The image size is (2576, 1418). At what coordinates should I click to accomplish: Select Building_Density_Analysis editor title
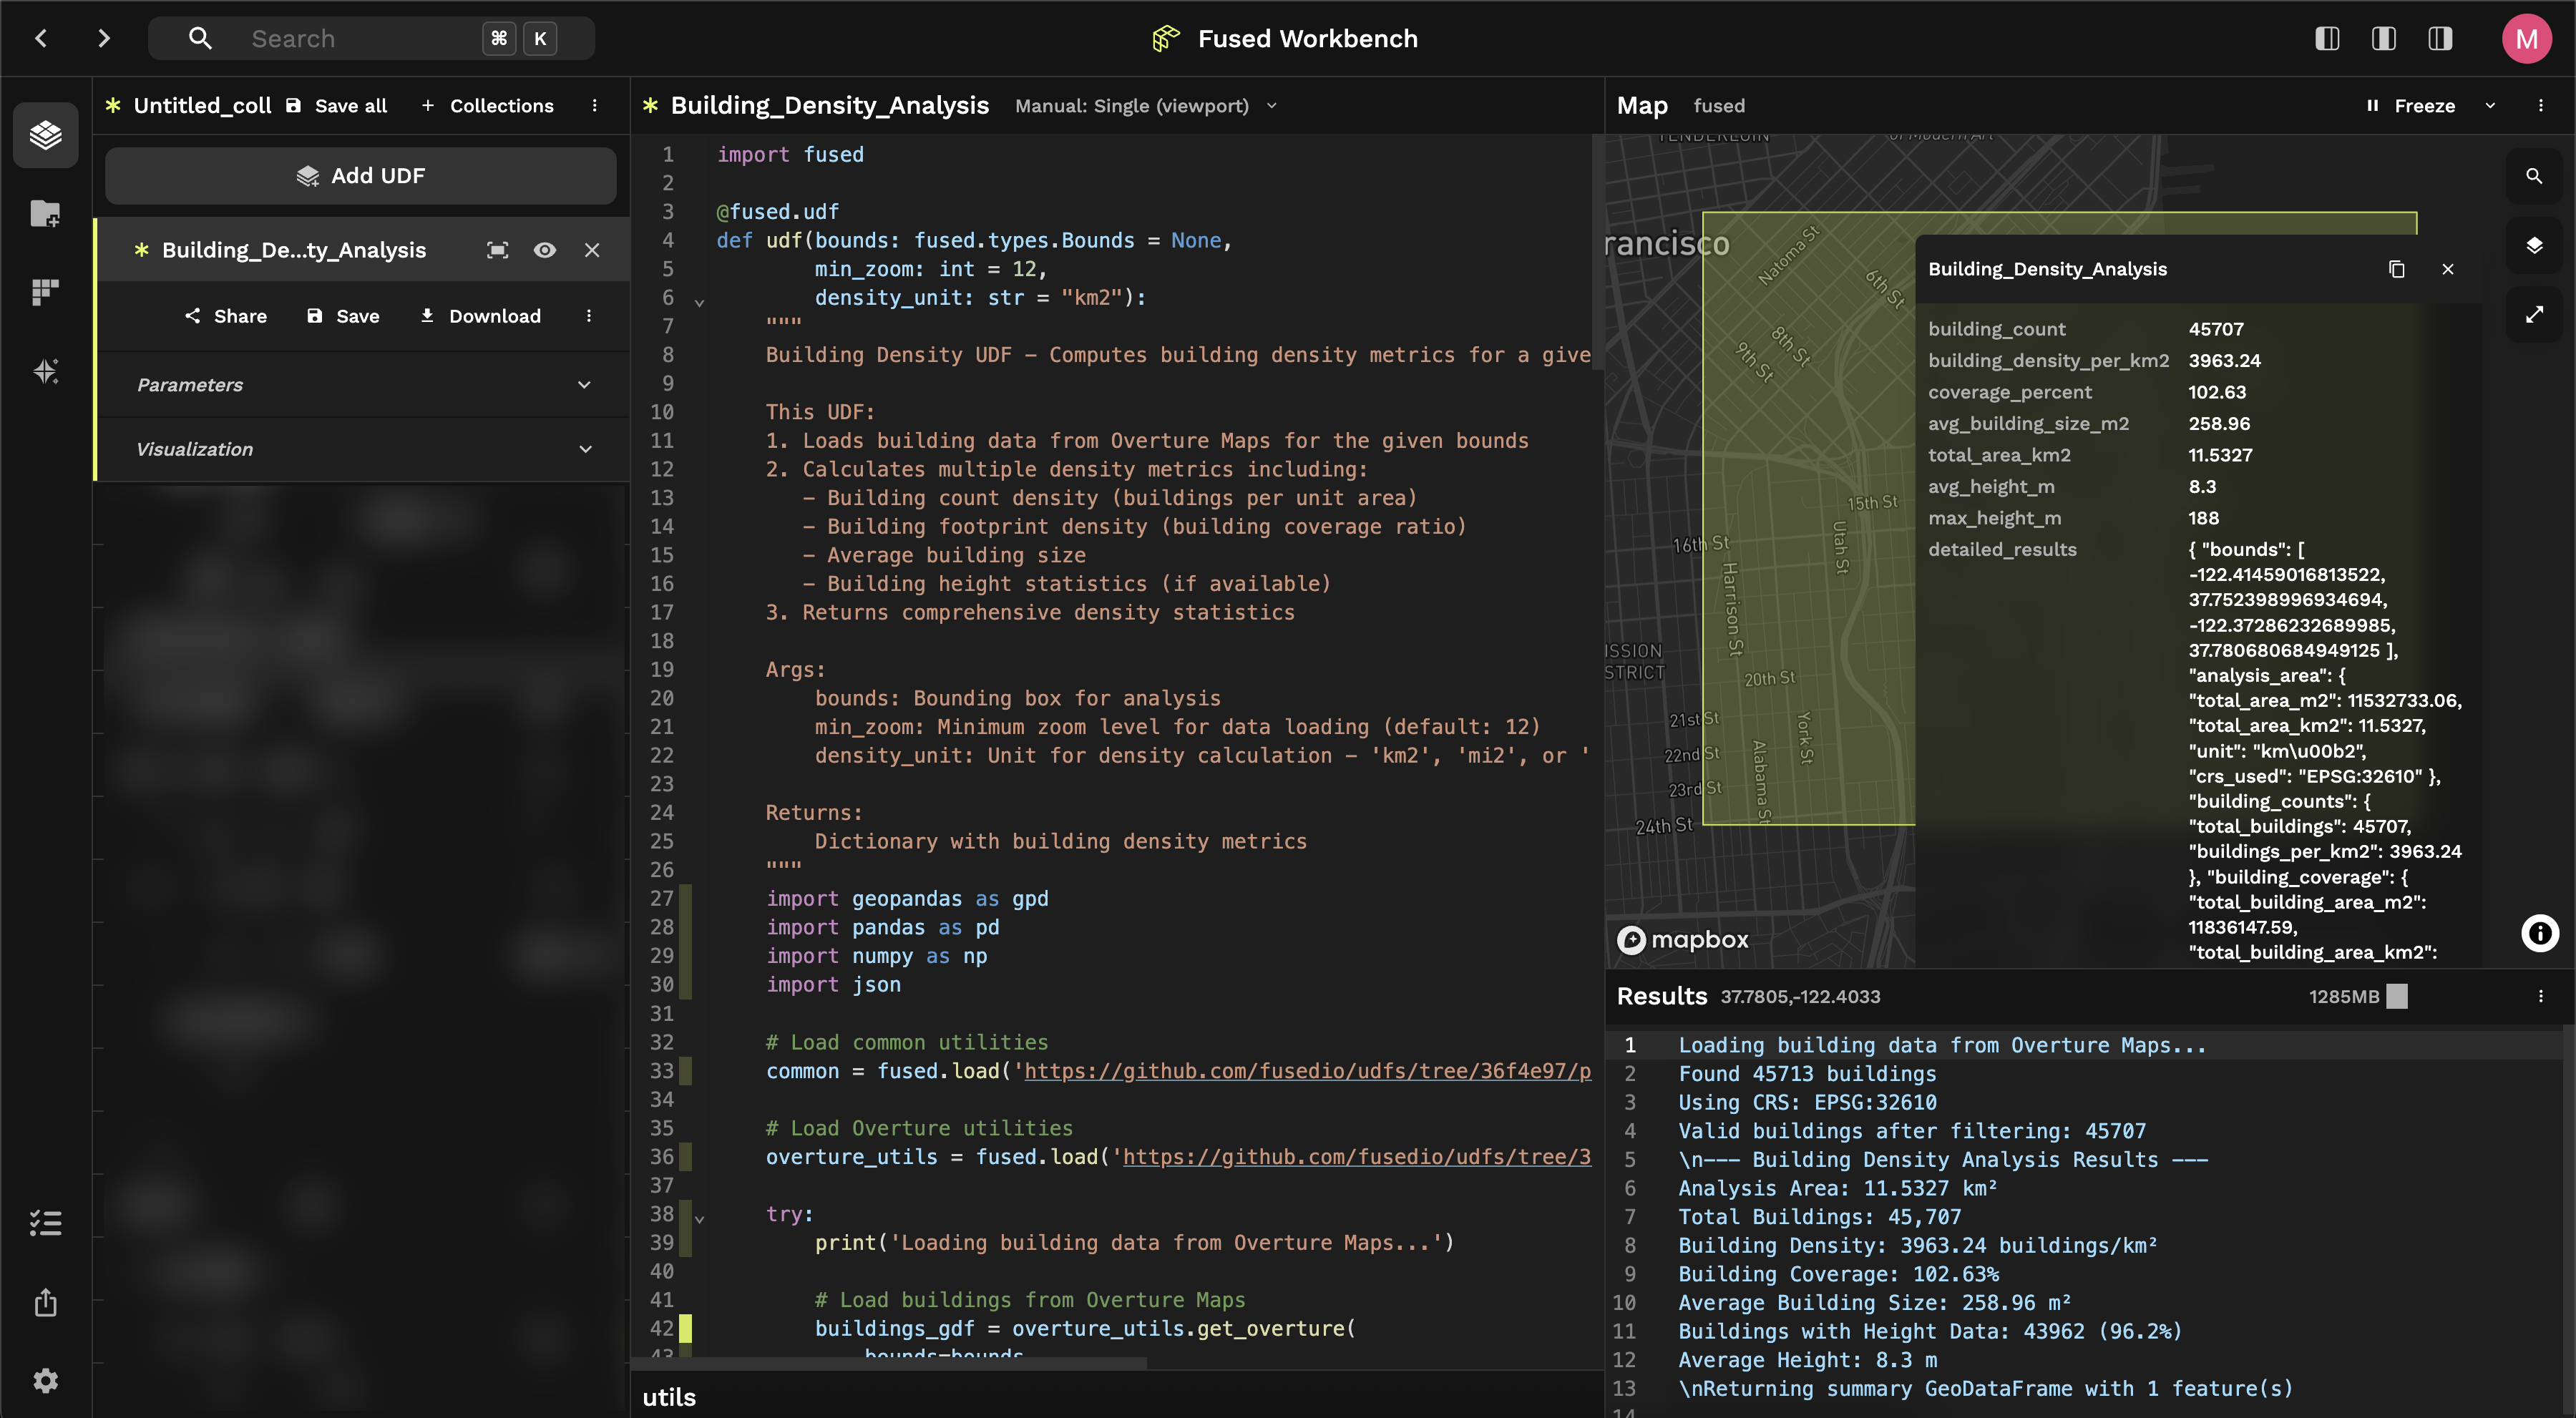(x=830, y=106)
